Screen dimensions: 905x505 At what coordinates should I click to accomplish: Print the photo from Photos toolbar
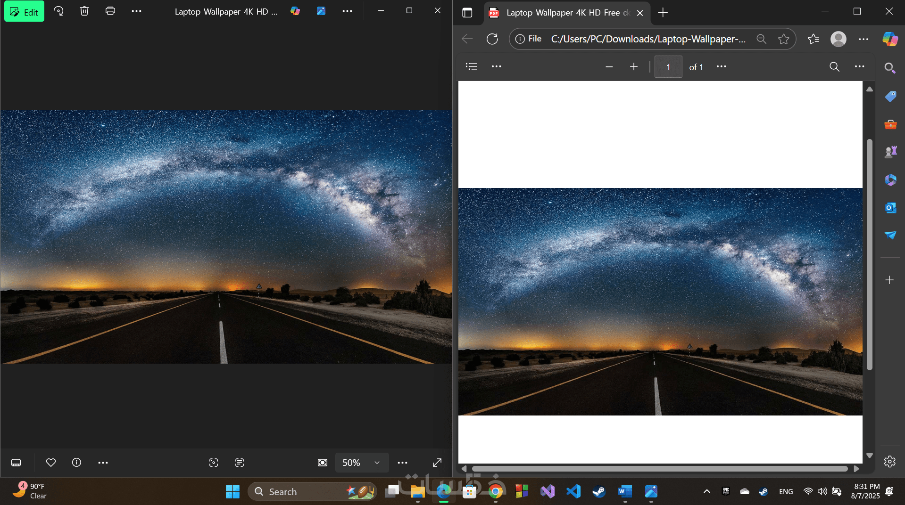(x=110, y=11)
